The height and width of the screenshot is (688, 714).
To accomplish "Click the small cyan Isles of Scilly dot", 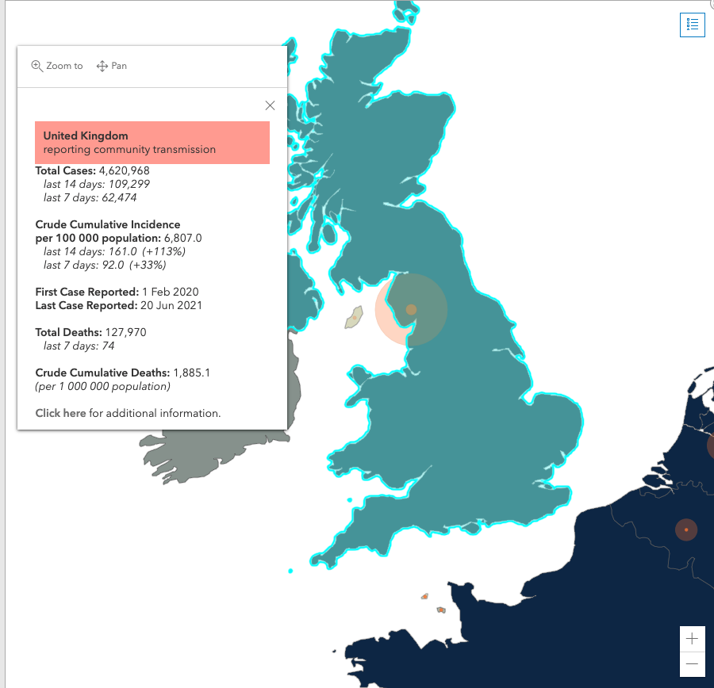I will (x=290, y=571).
